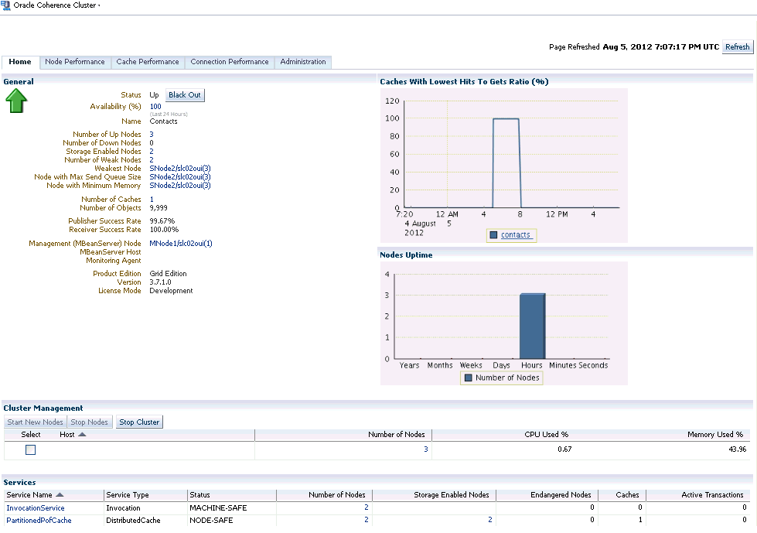Open the Oracle Coherence Cluster dropdown menu
The height and width of the screenshot is (533, 757).
pos(99,5)
